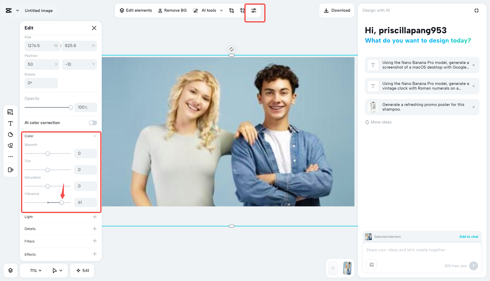The height and width of the screenshot is (281, 490).
Task: Click the Add to chat link
Action: [469, 237]
